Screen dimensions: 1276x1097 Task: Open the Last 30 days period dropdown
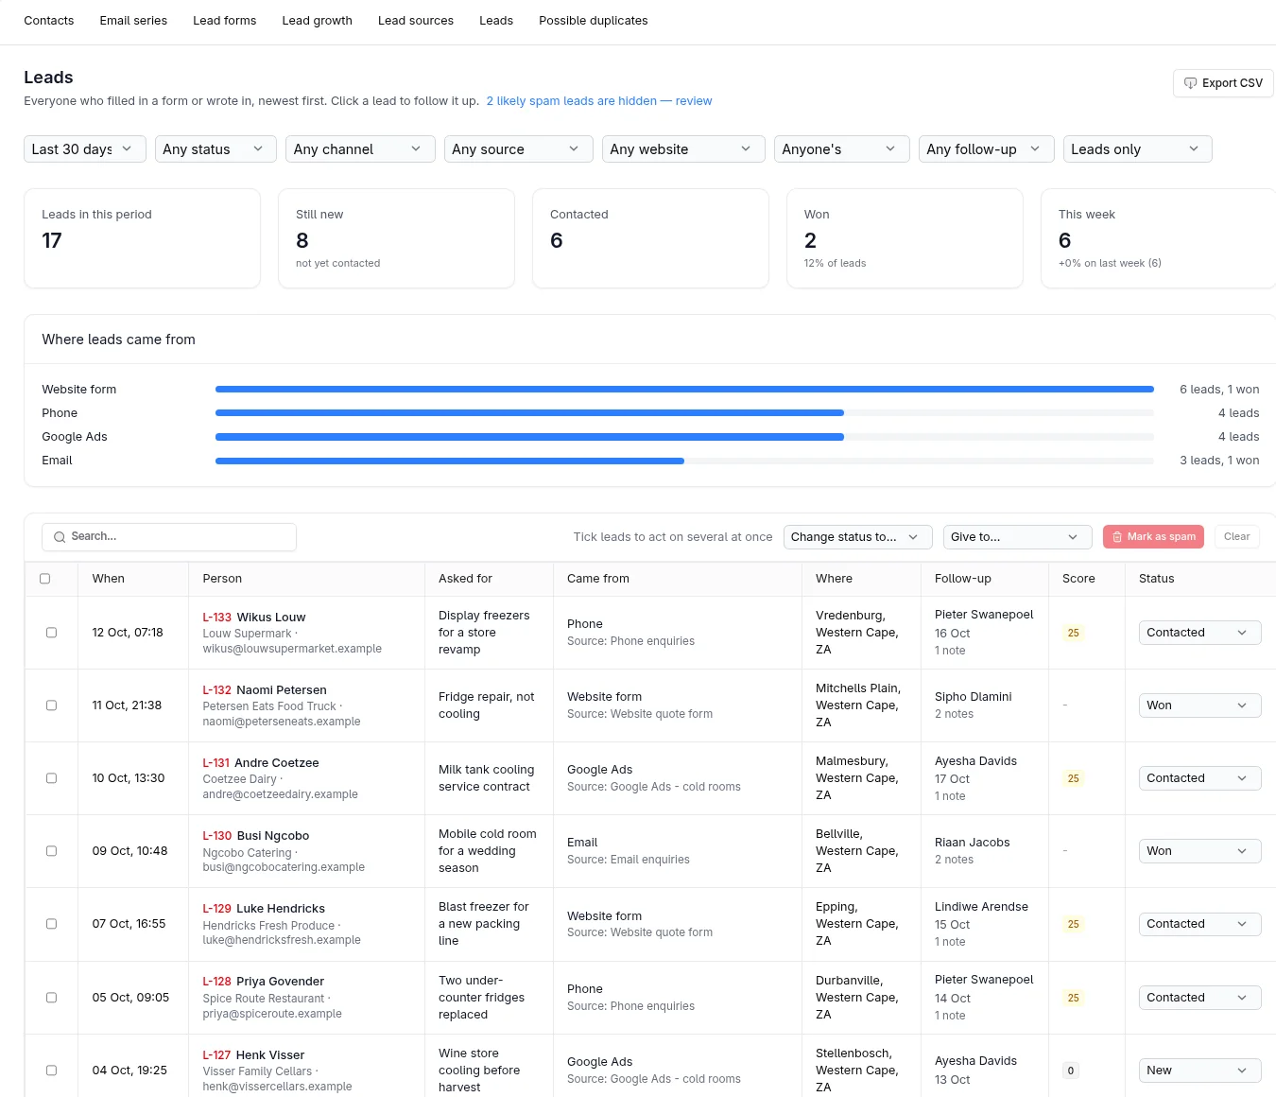(85, 149)
